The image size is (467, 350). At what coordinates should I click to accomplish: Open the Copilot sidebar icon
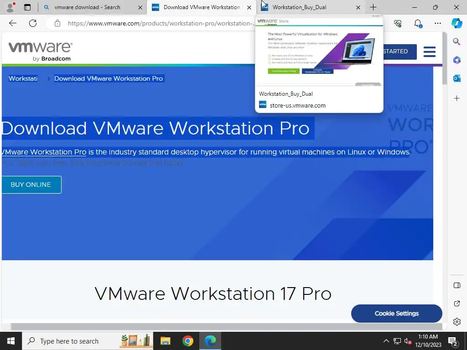457,23
